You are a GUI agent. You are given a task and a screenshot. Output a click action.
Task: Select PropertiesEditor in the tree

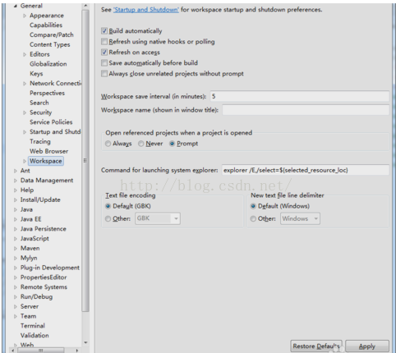coord(44,277)
